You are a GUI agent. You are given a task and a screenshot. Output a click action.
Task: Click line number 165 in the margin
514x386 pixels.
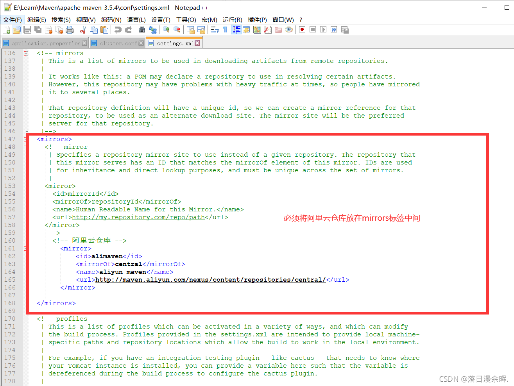(x=10, y=280)
